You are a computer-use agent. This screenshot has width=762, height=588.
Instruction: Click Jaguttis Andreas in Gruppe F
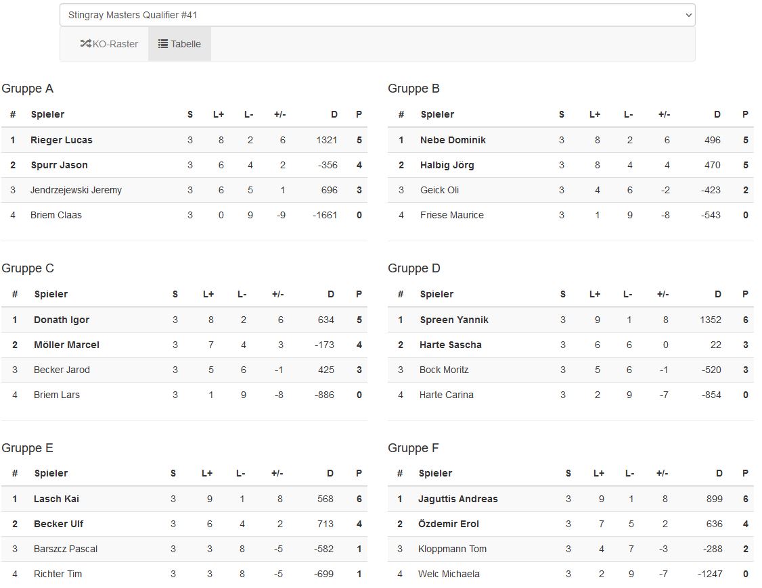point(458,499)
